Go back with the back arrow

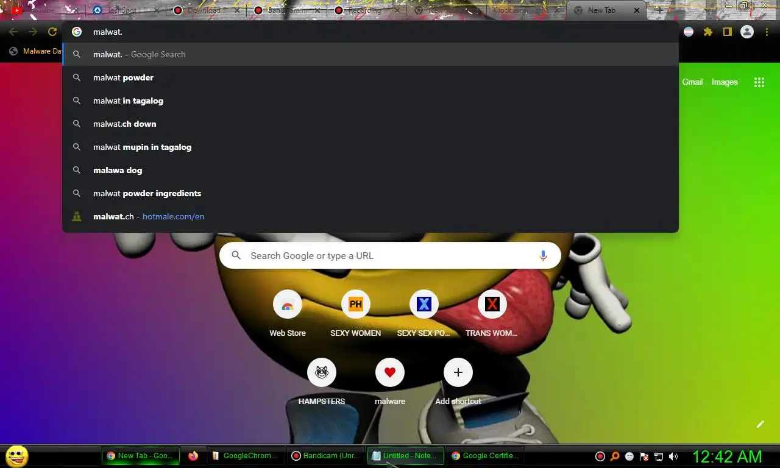coord(13,32)
